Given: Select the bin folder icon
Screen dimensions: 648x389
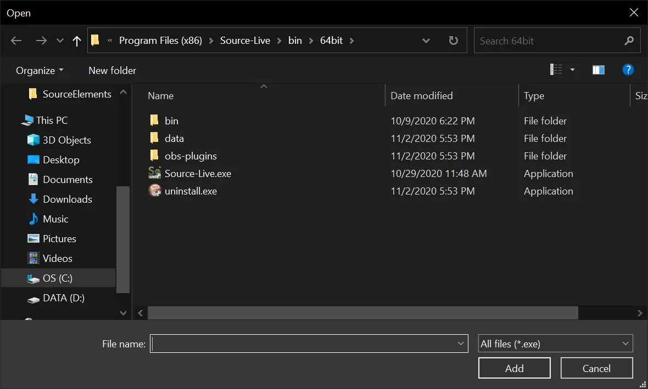Looking at the screenshot, I should pos(154,120).
